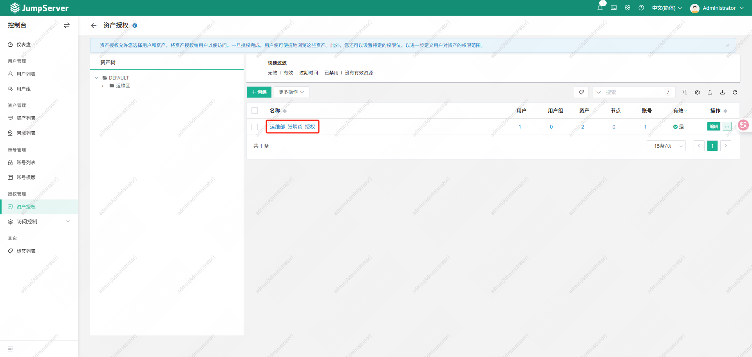Viewport: 752px width, 357px height.
Task: Open the table filter options icon
Action: click(685, 92)
